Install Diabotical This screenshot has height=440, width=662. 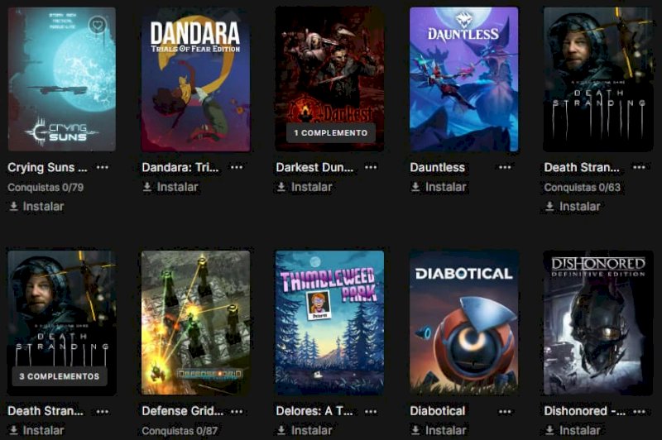[439, 430]
